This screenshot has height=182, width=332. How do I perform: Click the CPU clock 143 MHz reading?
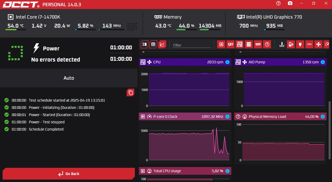coord(112,26)
